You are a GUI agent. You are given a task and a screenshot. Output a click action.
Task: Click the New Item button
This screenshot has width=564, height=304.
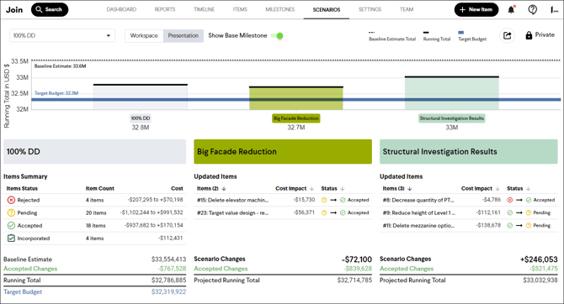tap(476, 10)
